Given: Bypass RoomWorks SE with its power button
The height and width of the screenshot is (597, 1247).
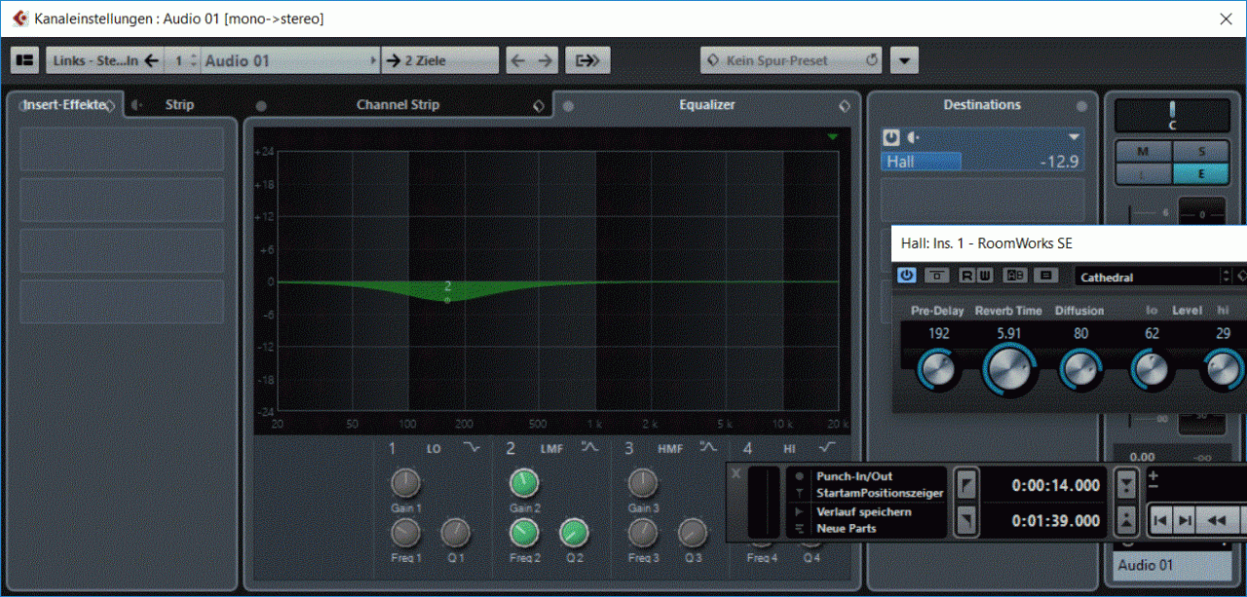Looking at the screenshot, I should [x=907, y=276].
